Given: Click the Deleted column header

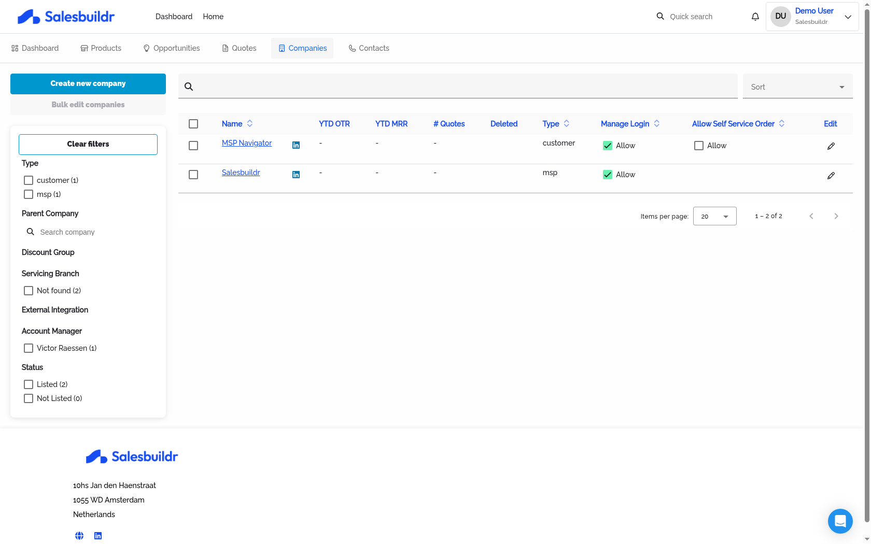Looking at the screenshot, I should coord(504,124).
